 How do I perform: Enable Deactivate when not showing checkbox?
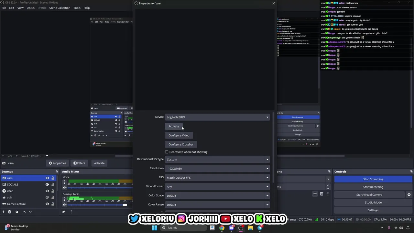click(x=167, y=152)
